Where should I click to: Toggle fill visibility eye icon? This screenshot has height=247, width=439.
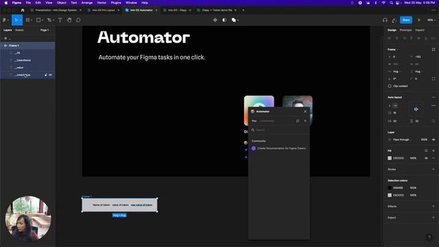click(x=426, y=158)
